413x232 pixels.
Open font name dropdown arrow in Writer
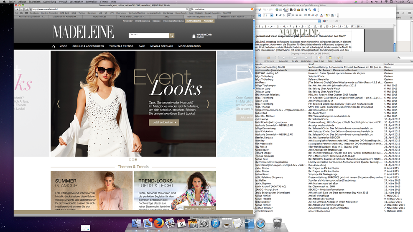tap(259, 15)
